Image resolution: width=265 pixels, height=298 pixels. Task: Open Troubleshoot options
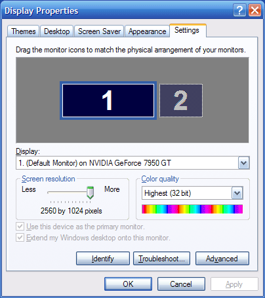click(x=161, y=259)
